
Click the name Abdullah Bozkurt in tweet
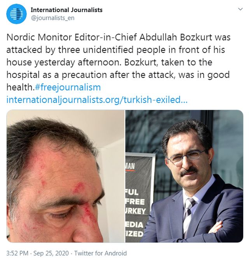[x=176, y=37]
